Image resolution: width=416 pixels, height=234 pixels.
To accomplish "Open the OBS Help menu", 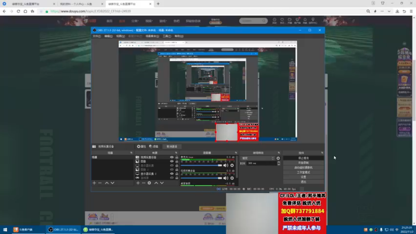I will pos(179,36).
